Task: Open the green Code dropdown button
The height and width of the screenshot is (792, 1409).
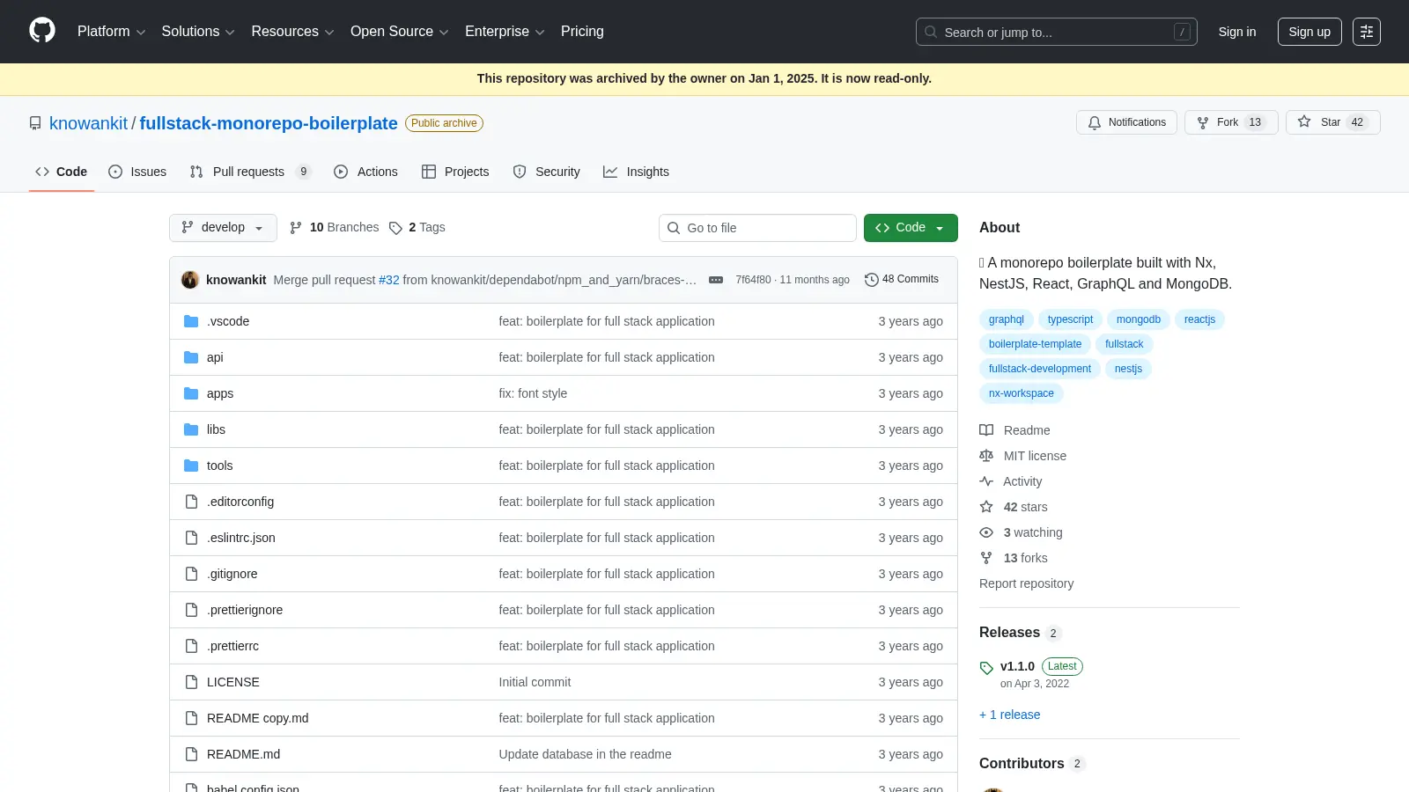Action: (x=911, y=228)
